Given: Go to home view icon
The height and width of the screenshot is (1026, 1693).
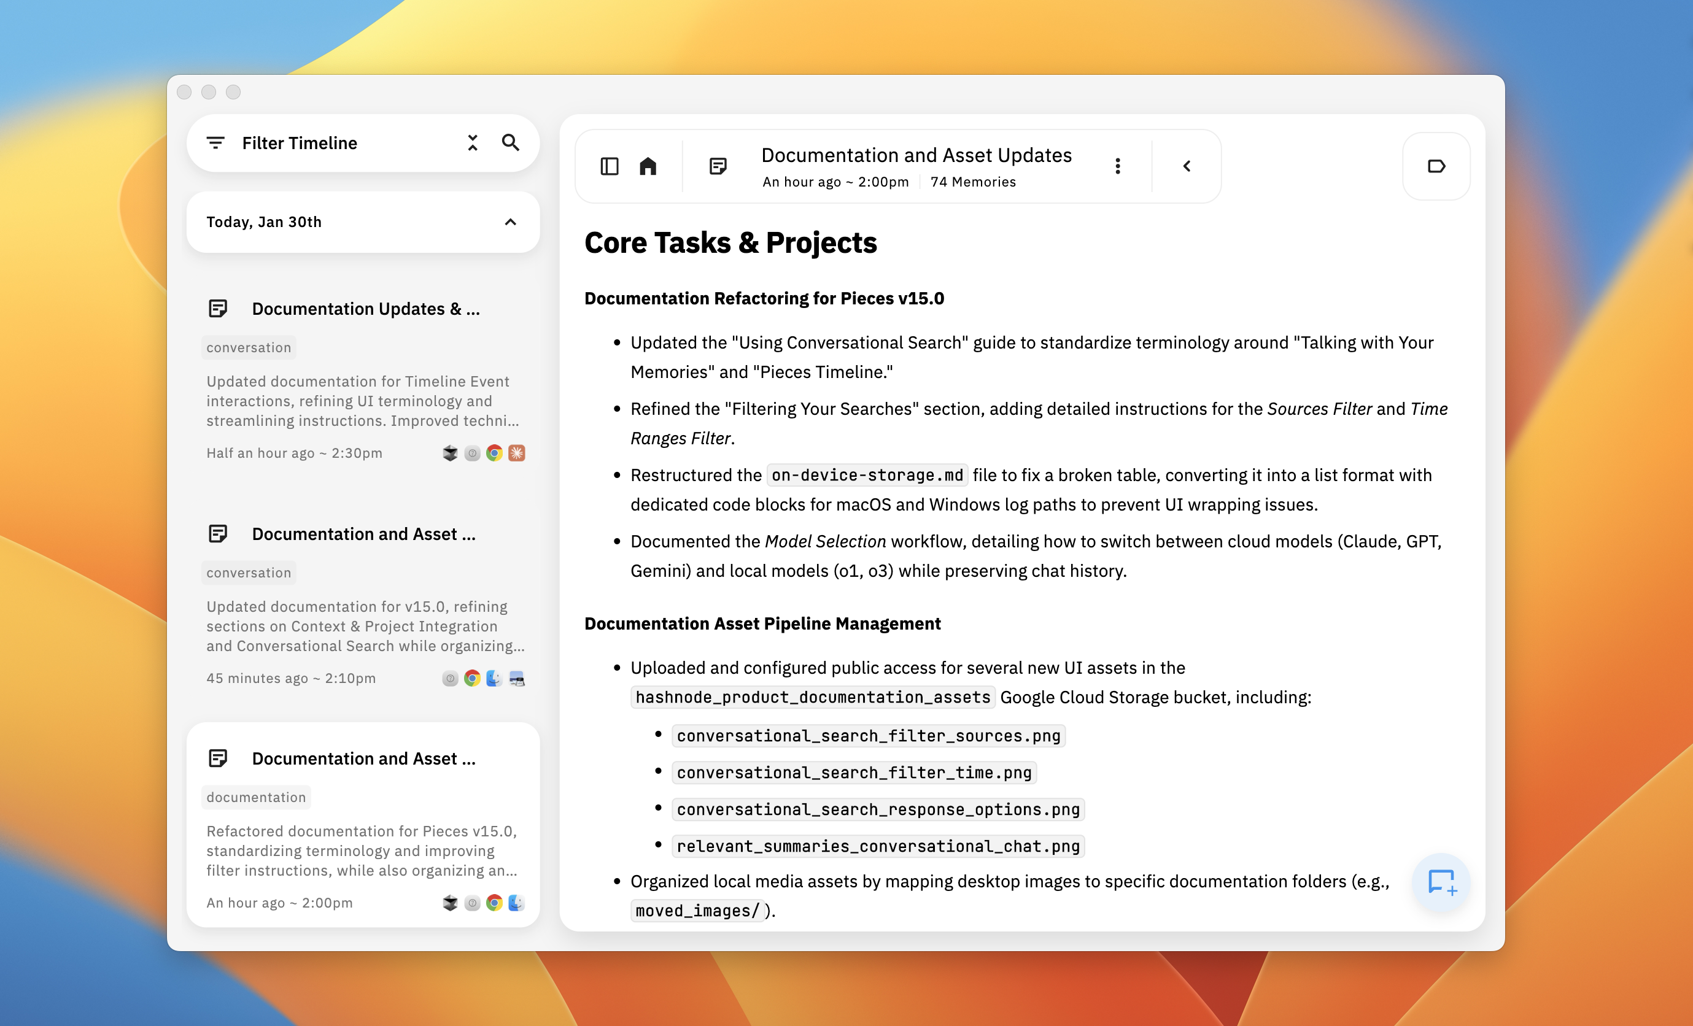Looking at the screenshot, I should click(x=648, y=166).
